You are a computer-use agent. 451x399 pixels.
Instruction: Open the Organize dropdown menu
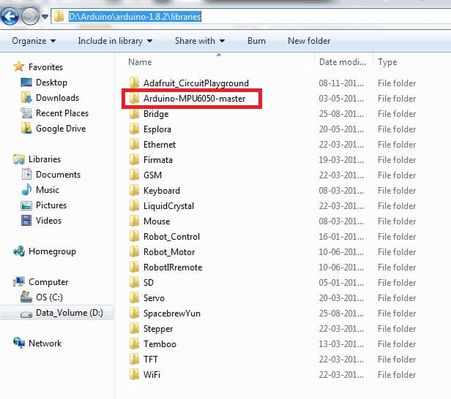pyautogui.click(x=34, y=41)
